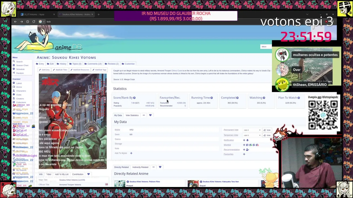Open the Characters icon in Content
Image resolution: width=353 pixels, height=198 pixels.
14,91
